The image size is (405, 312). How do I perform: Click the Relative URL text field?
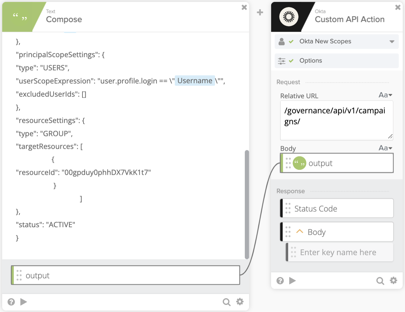point(336,120)
